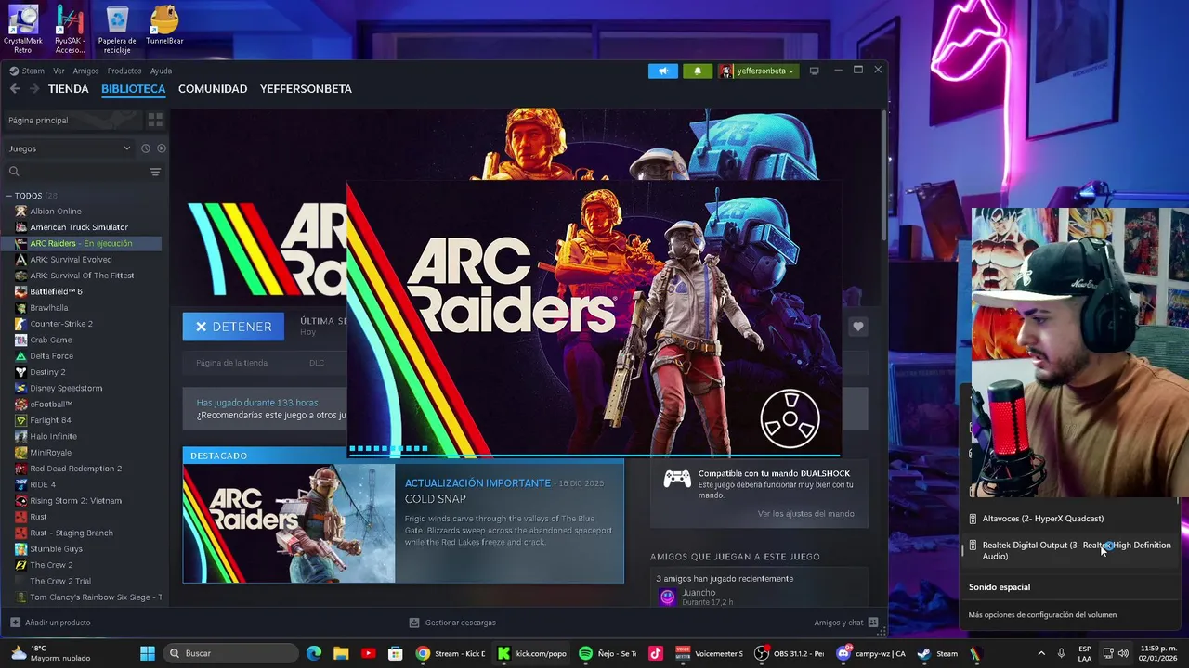Select Realtek Digital Output audio device
Image resolution: width=1189 pixels, height=668 pixels.
[1070, 550]
